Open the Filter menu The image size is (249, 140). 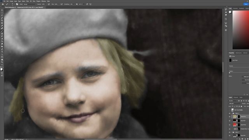(28, 1)
